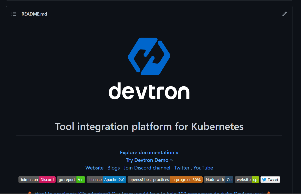Click the Tool integration platform for Kubernetes heading
Screen dimensions: 301x194
coord(149,126)
